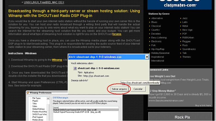Select the Talk genre
216x121 pixels.
click(184, 53)
